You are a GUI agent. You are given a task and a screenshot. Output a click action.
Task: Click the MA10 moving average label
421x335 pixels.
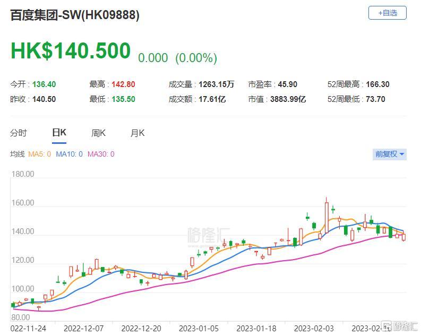point(69,154)
